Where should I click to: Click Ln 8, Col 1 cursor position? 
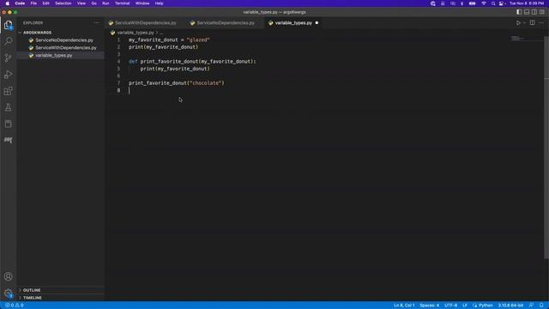pyautogui.click(x=404, y=306)
